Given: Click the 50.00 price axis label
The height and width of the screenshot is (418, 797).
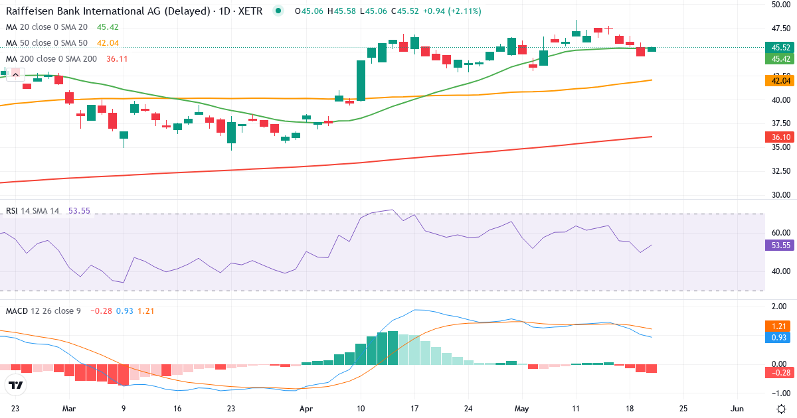Looking at the screenshot, I should click(780, 5).
